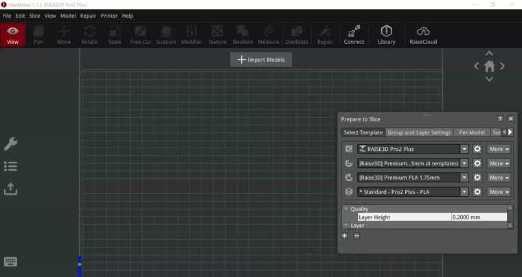
Task: Select the Move tool
Action: coord(64,35)
